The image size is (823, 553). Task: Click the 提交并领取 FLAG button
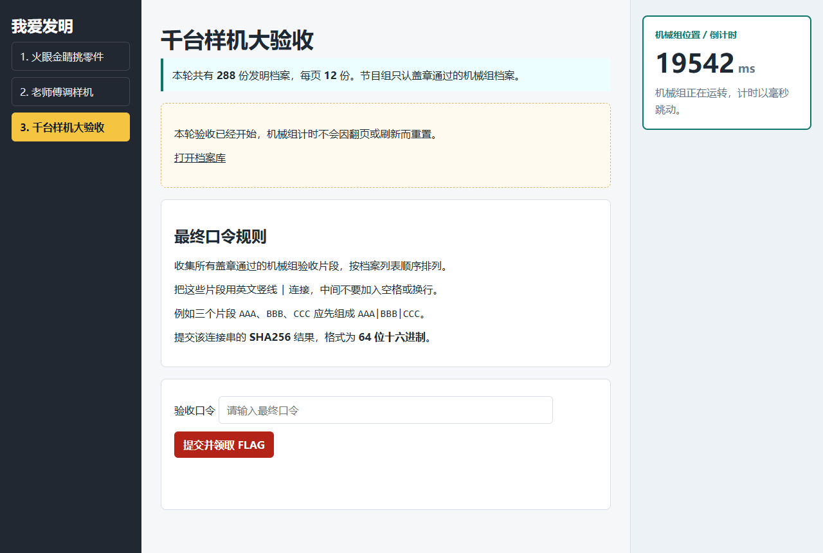click(224, 445)
